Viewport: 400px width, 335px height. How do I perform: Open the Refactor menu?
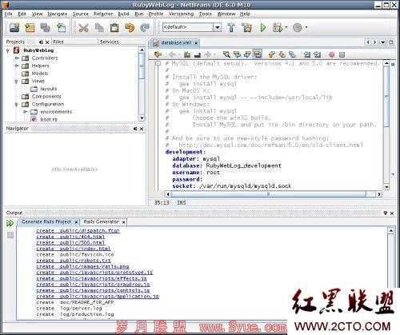click(x=103, y=14)
